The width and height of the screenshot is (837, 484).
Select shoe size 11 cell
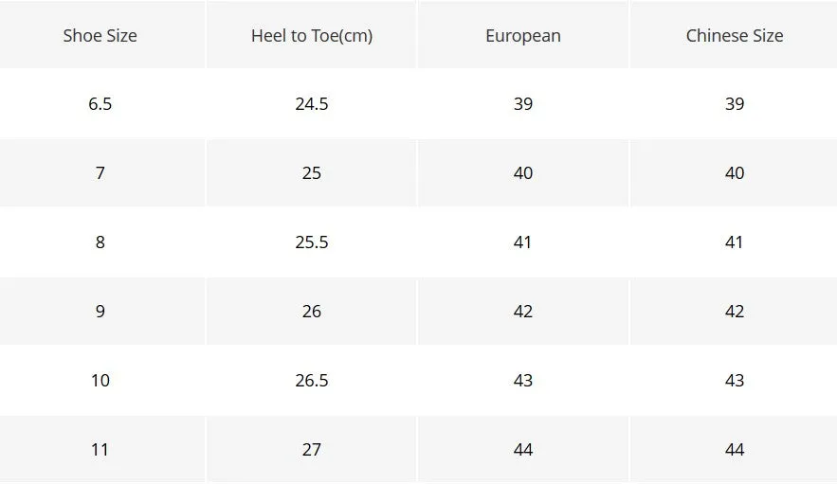pyautogui.click(x=100, y=449)
